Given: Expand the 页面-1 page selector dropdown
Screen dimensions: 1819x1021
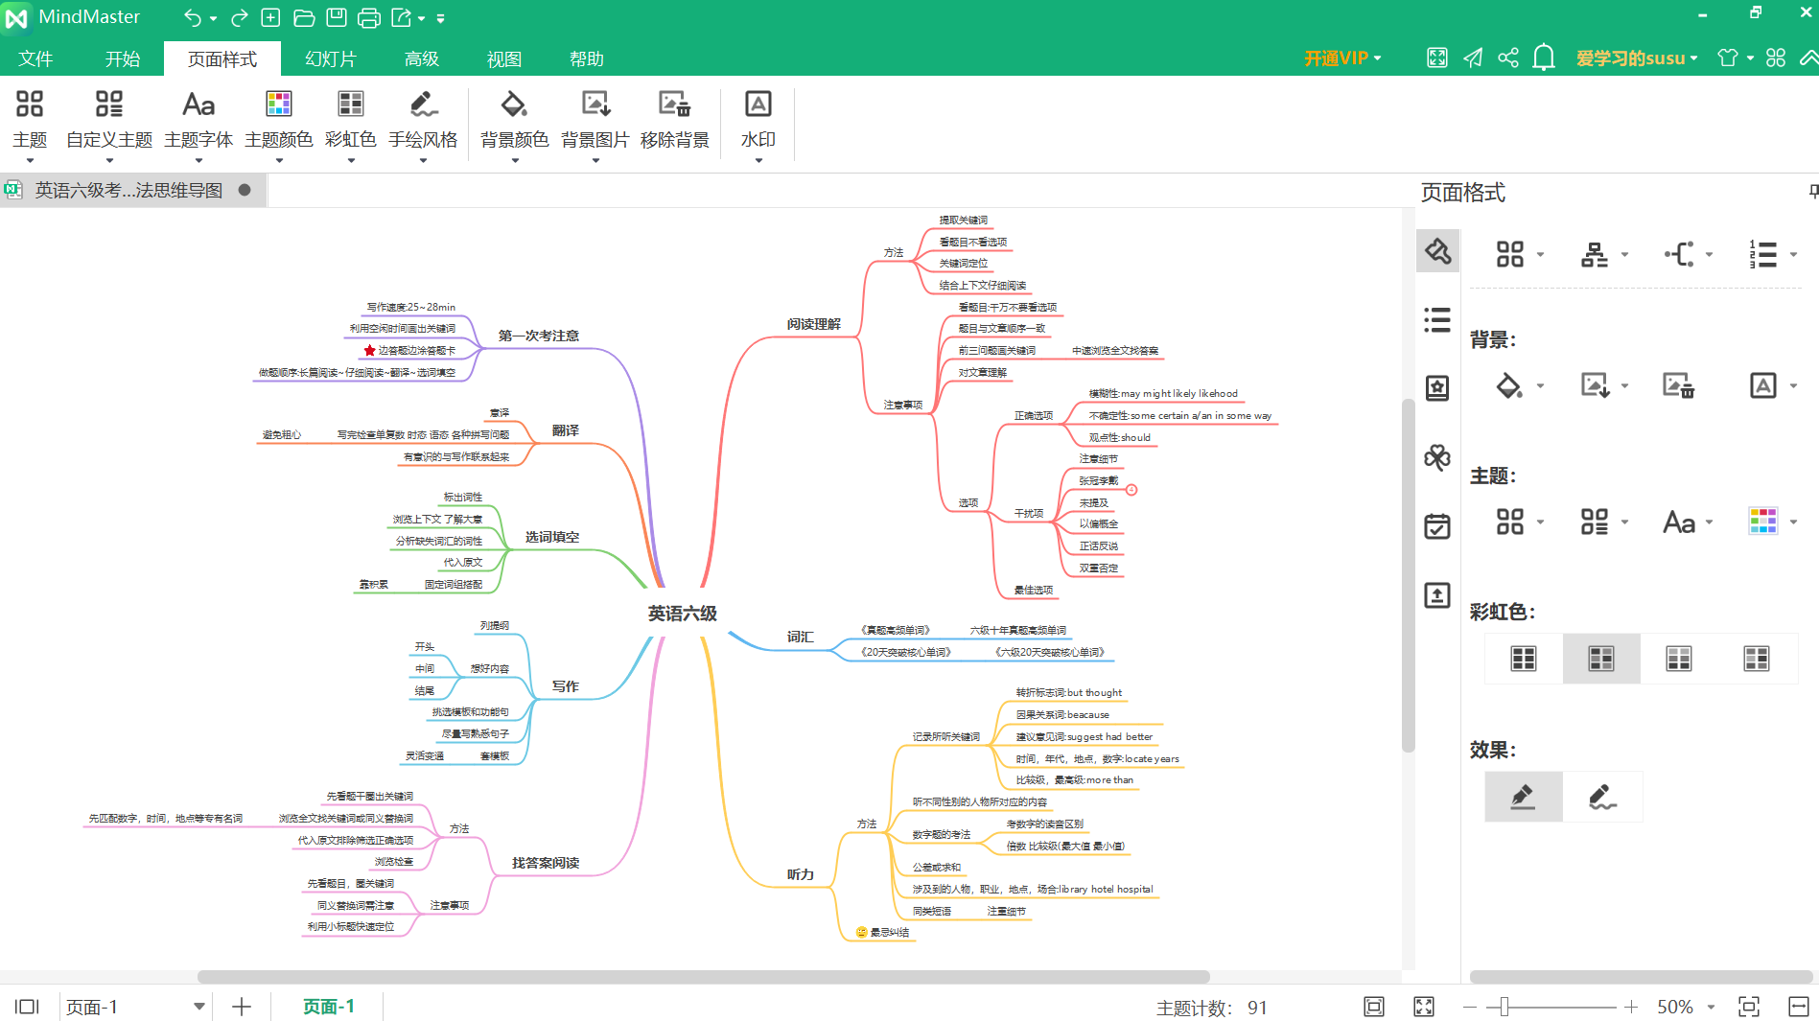Looking at the screenshot, I should (198, 1007).
